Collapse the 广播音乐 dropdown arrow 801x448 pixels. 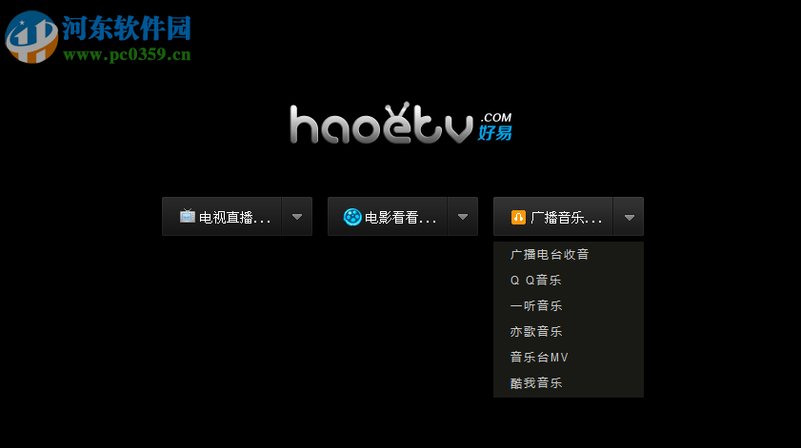(x=629, y=216)
